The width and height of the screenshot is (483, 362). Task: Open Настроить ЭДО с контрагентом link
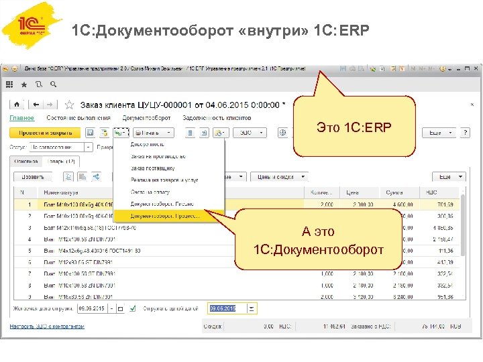[47, 326]
